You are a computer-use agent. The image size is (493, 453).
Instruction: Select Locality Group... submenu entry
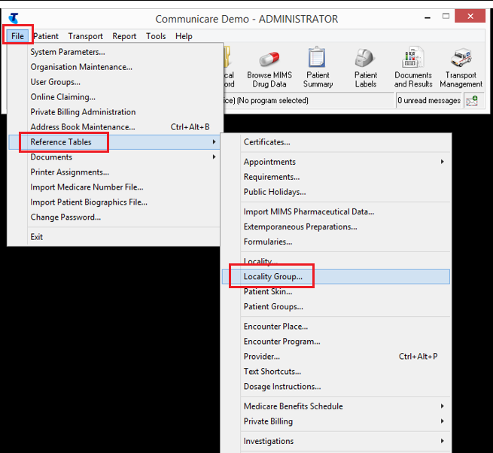(x=336, y=277)
